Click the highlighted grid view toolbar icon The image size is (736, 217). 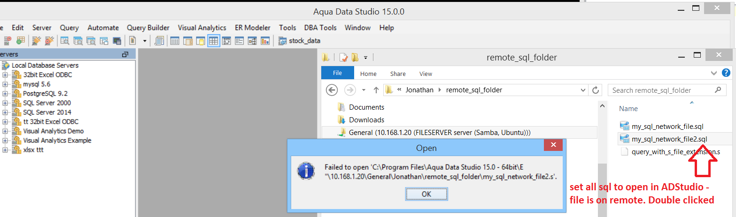click(214, 41)
